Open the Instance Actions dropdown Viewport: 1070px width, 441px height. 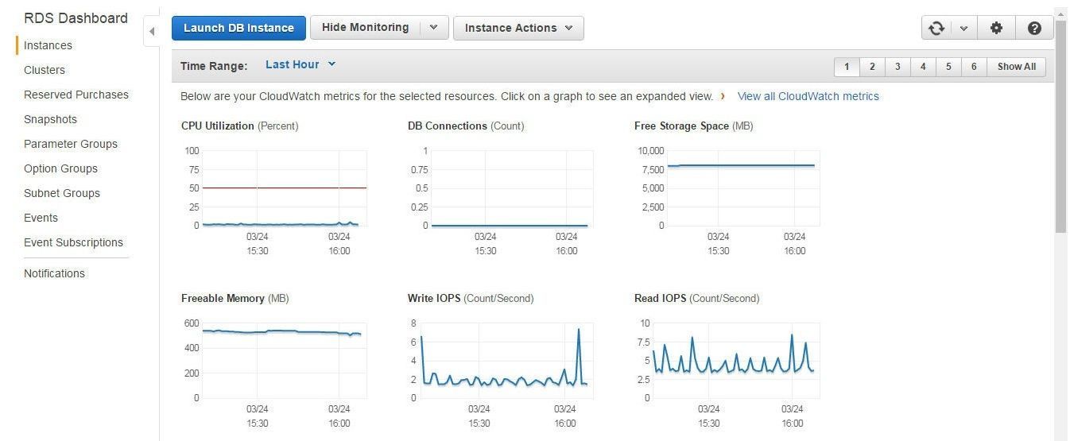point(518,28)
